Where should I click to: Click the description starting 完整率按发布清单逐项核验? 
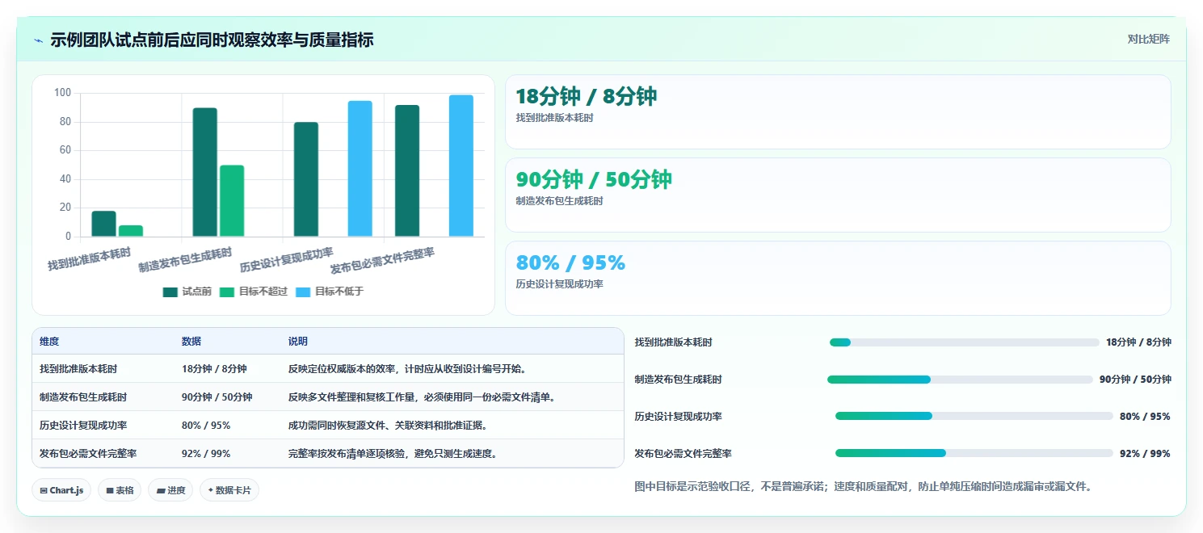393,454
